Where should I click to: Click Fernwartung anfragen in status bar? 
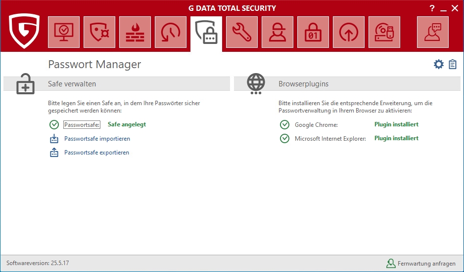click(x=426, y=264)
